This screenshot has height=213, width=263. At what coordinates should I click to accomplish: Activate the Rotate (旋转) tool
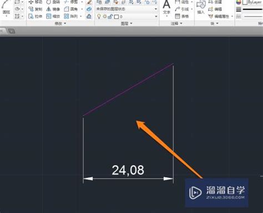click(x=53, y=2)
